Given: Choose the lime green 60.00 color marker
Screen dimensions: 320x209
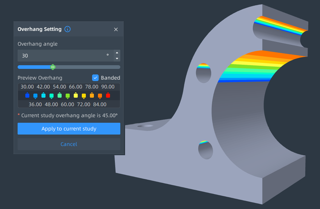Looking at the screenshot, I should click(x=68, y=96).
